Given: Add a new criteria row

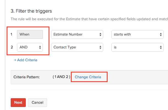Looking at the screenshot, I should [26, 60].
